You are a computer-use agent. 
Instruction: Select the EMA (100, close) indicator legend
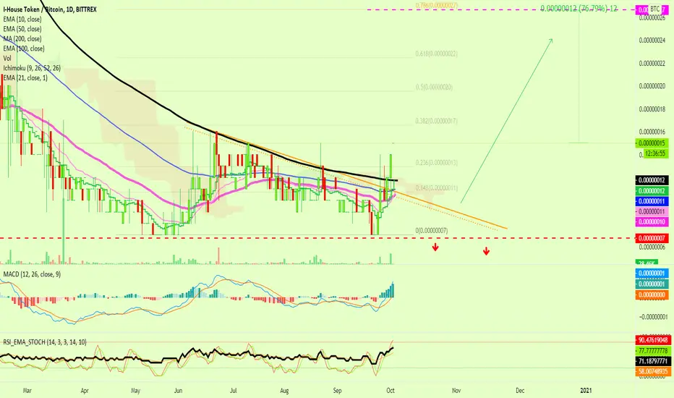pos(24,48)
